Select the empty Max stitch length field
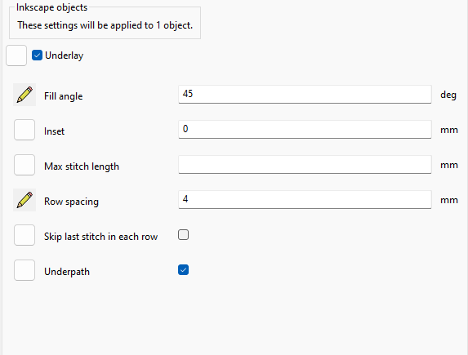The height and width of the screenshot is (355, 468). [305, 164]
